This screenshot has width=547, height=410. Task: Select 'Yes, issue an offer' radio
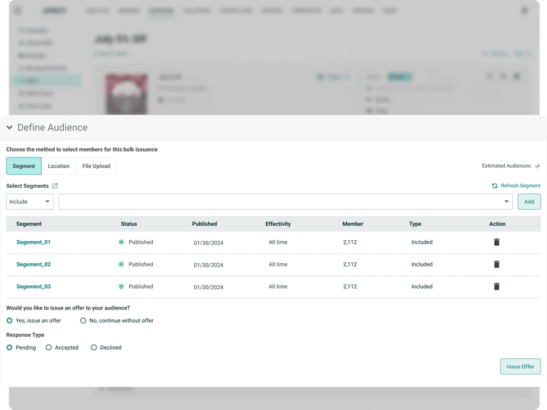click(10, 320)
